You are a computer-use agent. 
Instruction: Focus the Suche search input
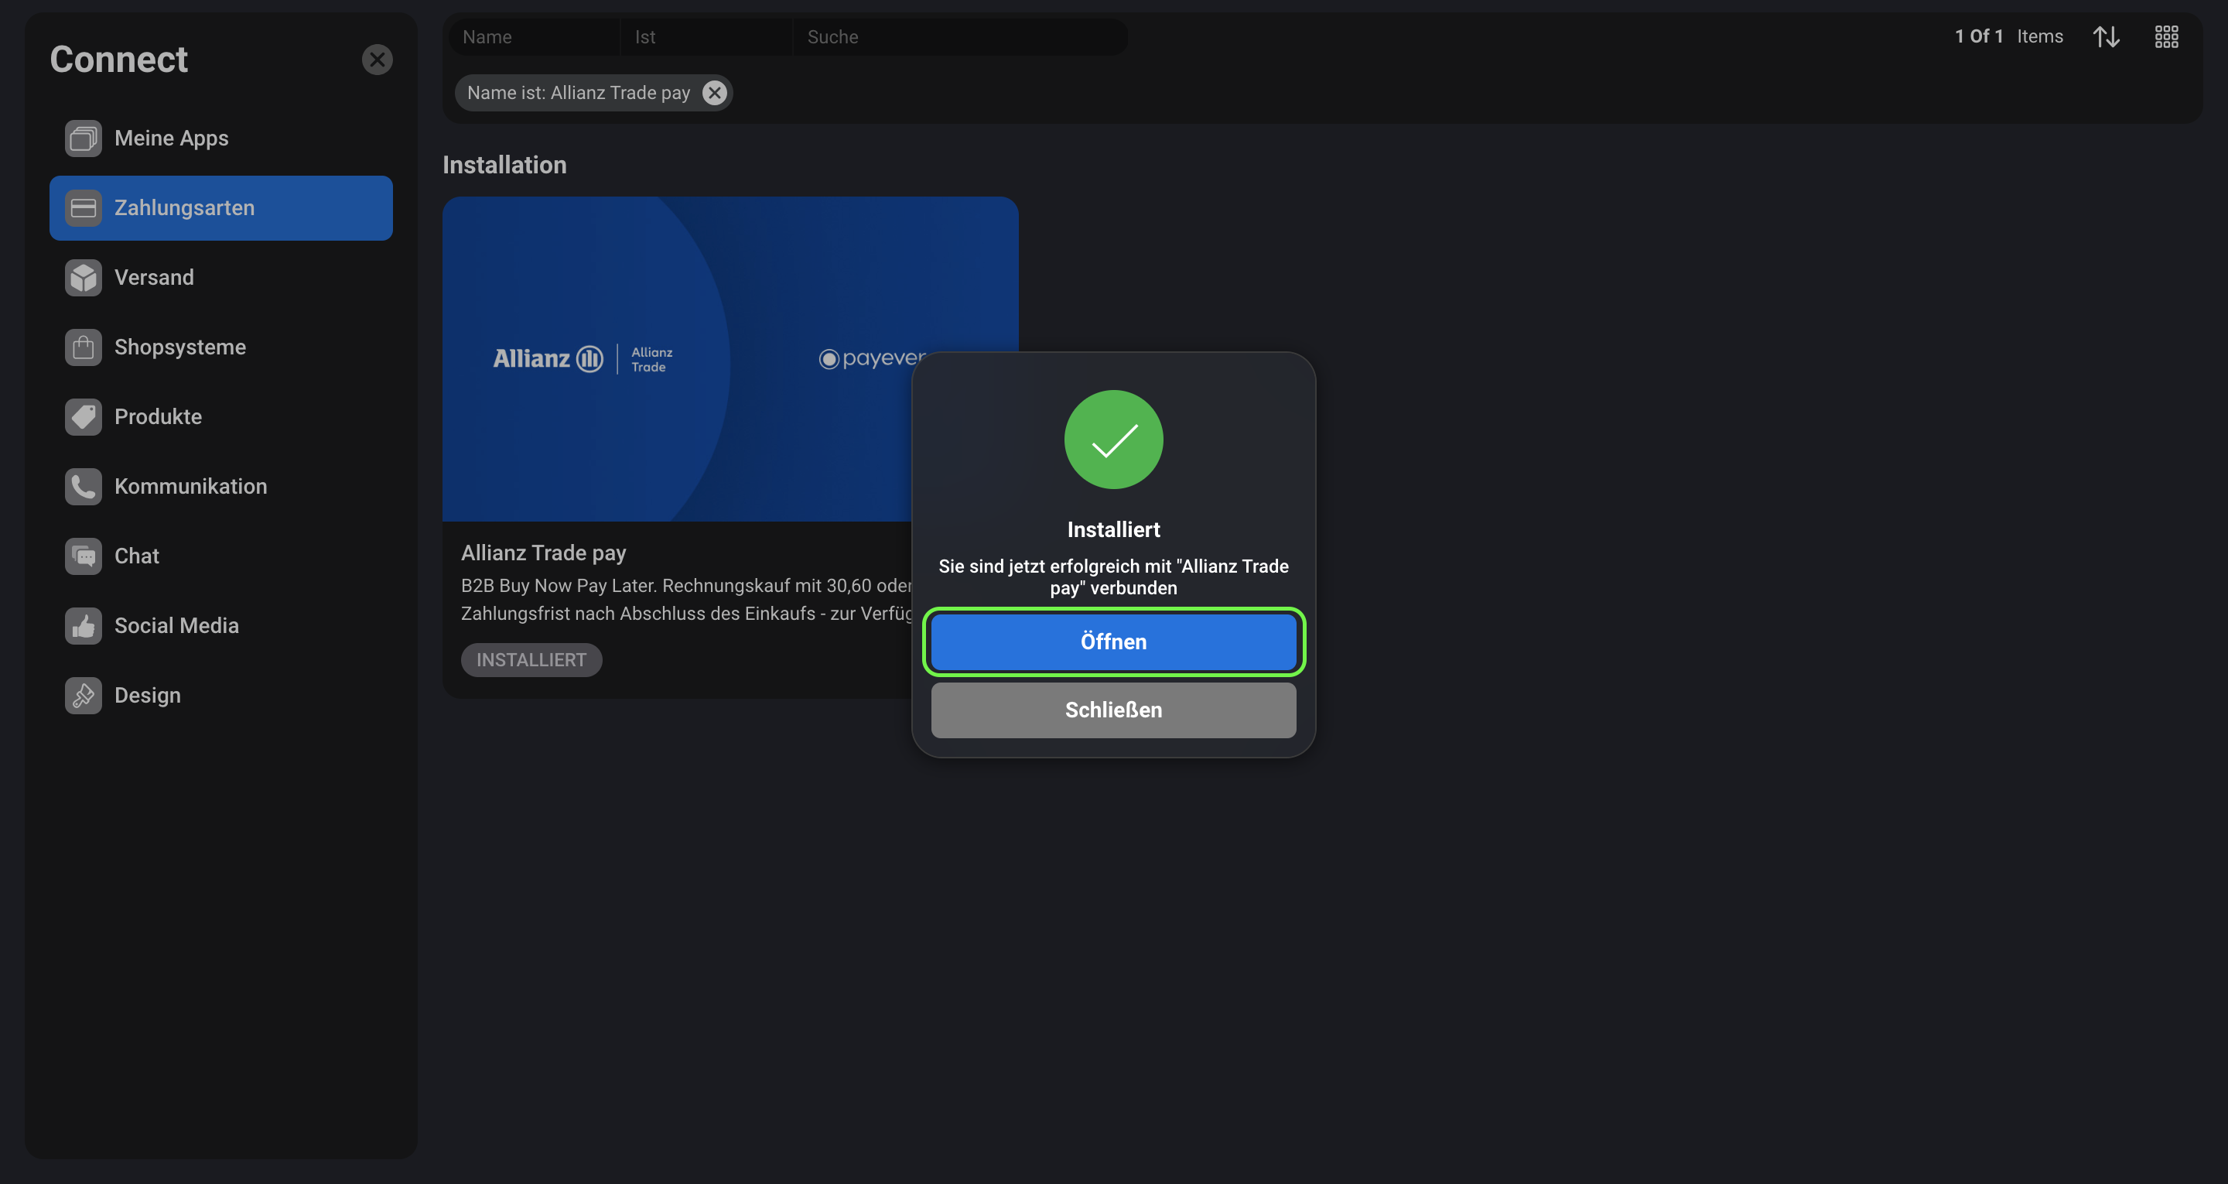[960, 37]
